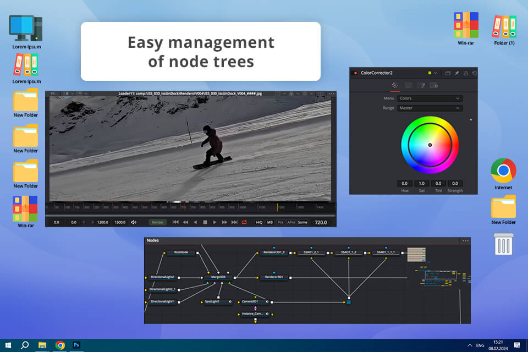
Task: Click the Sat value field showing 1.0
Action: point(422,183)
